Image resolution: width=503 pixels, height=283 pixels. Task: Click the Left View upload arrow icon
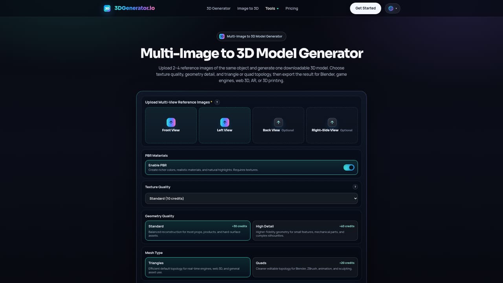coord(225,122)
